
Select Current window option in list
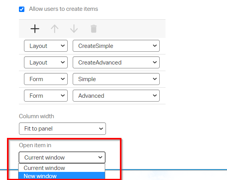click(x=61, y=168)
